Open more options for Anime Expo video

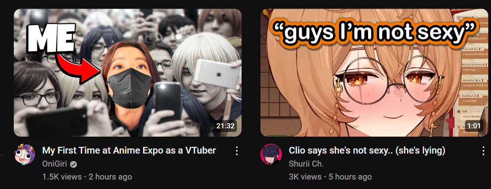point(236,150)
